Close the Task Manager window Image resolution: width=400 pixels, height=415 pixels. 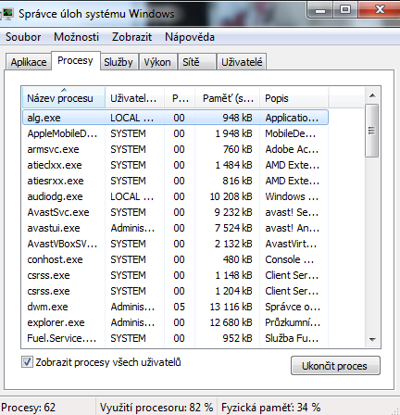point(380,9)
